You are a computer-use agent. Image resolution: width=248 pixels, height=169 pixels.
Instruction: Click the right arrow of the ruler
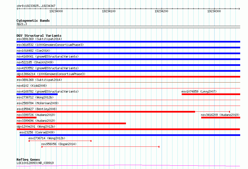(239, 9)
